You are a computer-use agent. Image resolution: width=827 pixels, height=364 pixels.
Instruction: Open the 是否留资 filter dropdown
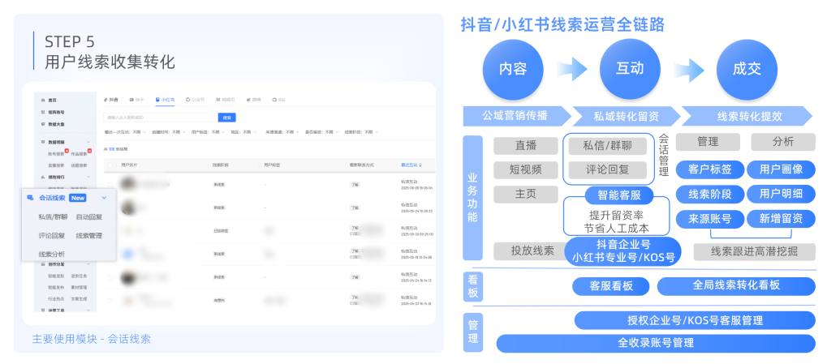point(321,132)
